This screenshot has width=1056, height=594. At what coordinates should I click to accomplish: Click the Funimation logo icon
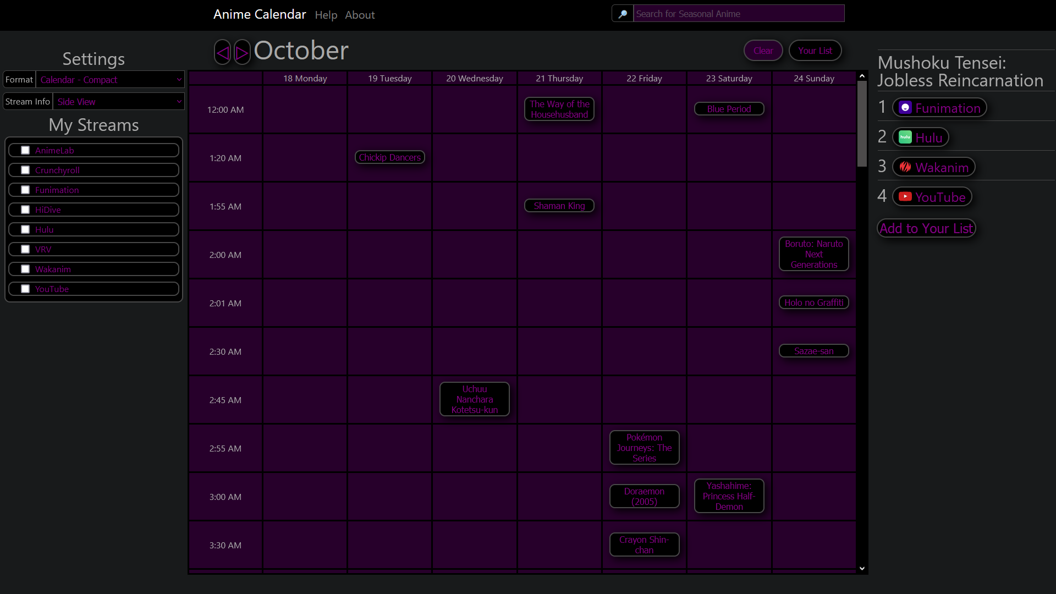coord(905,108)
